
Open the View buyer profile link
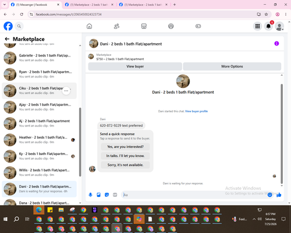[x=196, y=111]
